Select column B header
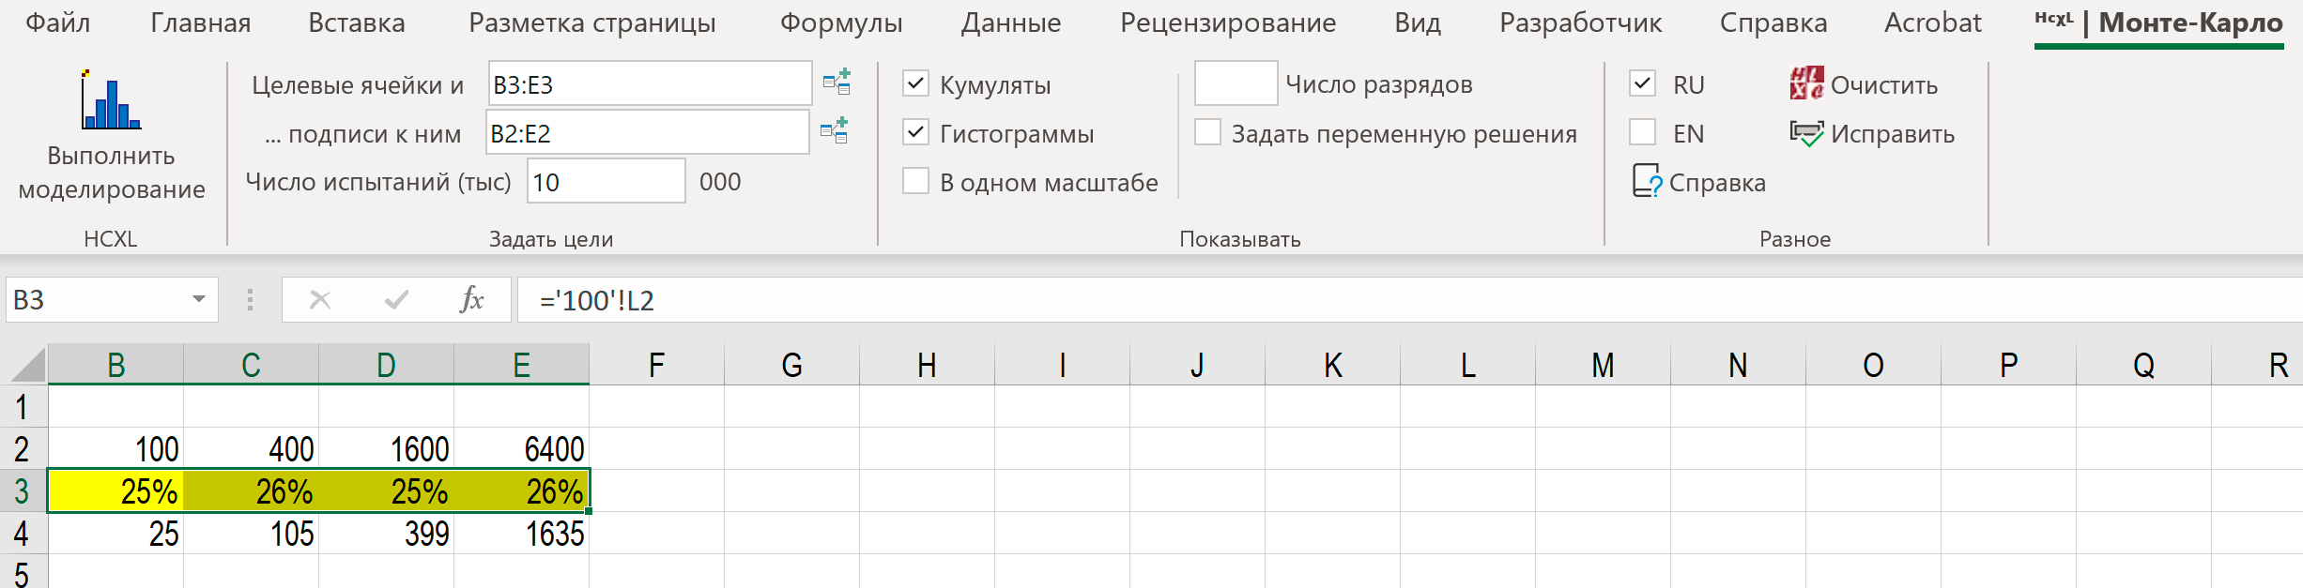Viewport: 2303px width, 588px height. click(115, 365)
